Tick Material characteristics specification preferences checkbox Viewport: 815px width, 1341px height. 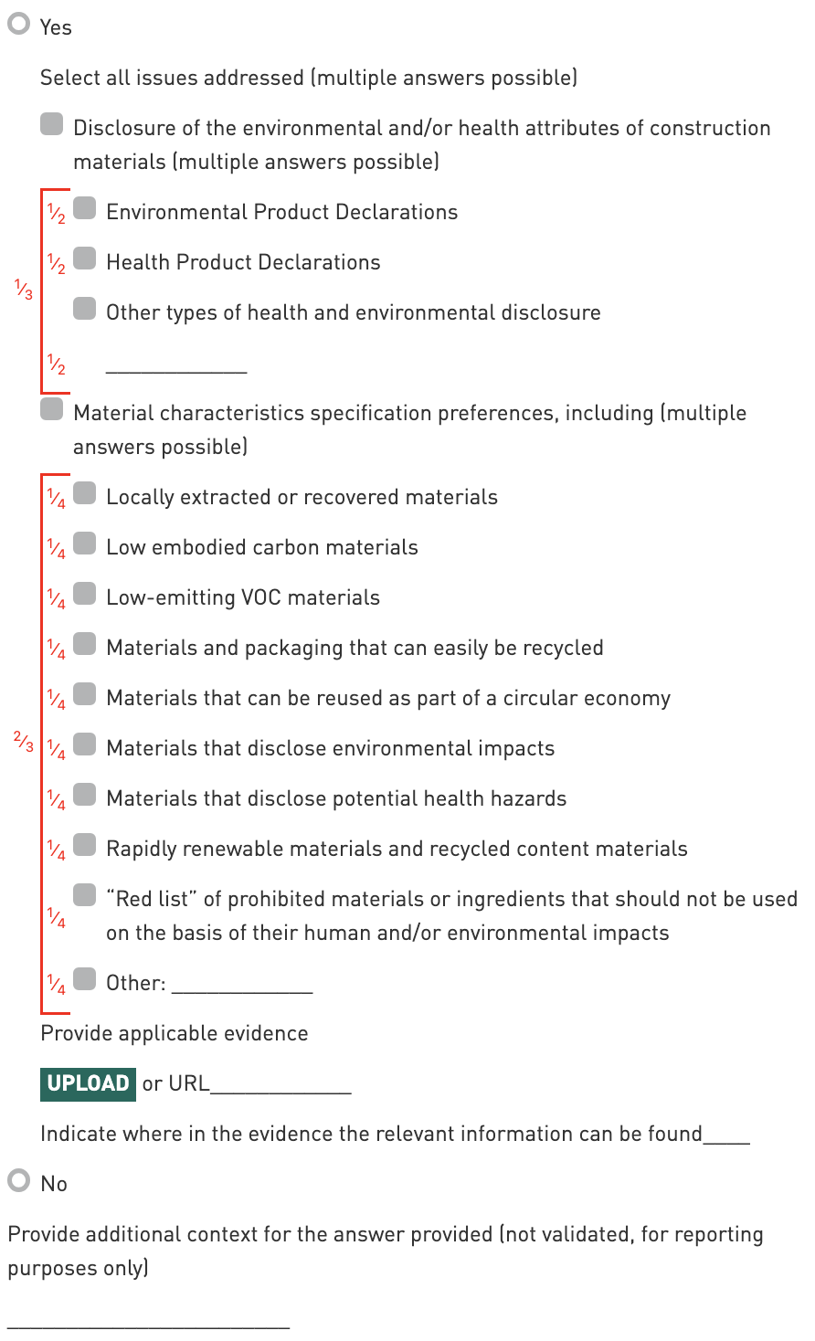click(x=52, y=409)
